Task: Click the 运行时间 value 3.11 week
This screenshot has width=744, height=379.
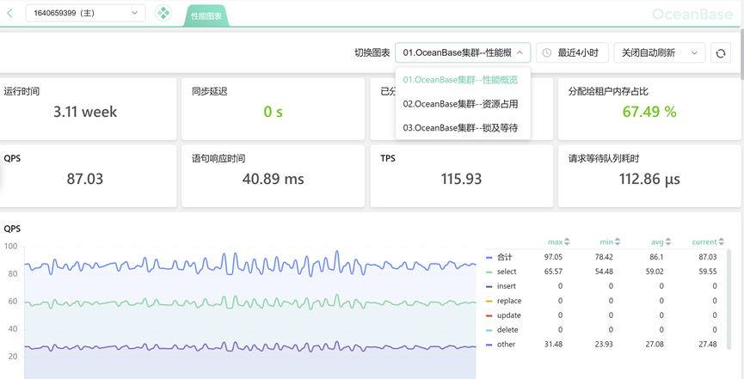Action: click(85, 112)
